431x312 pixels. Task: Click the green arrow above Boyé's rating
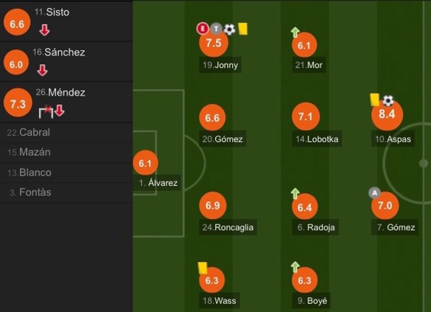click(295, 266)
